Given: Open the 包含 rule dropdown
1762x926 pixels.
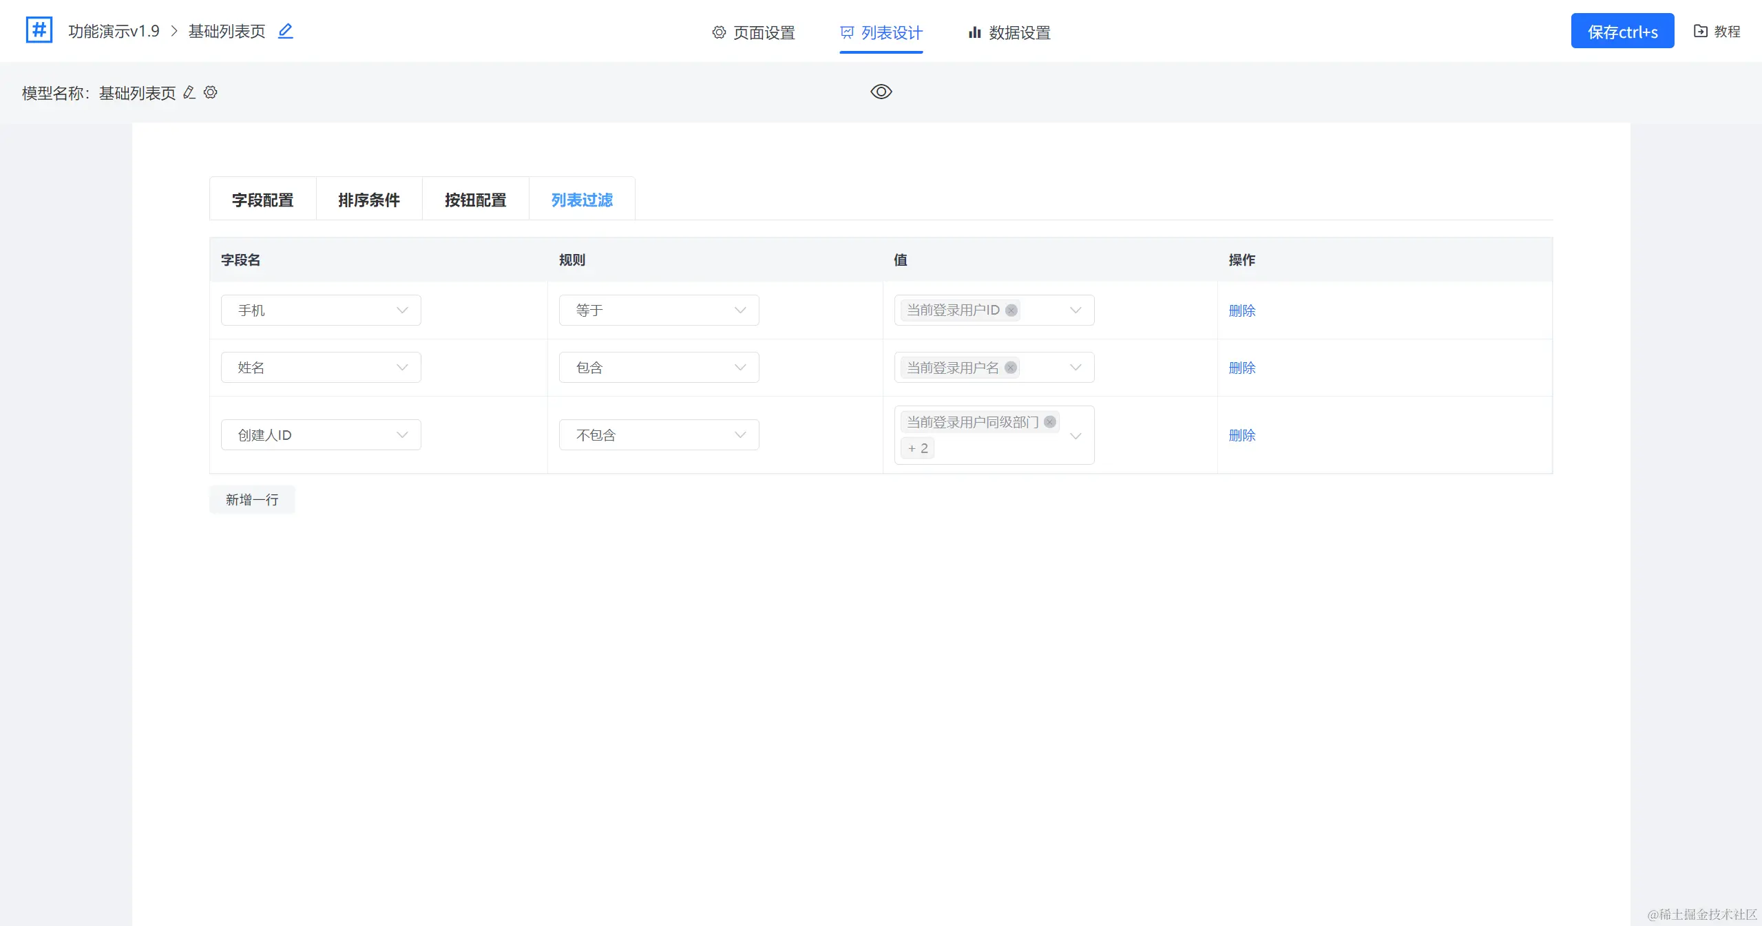Looking at the screenshot, I should pos(658,368).
